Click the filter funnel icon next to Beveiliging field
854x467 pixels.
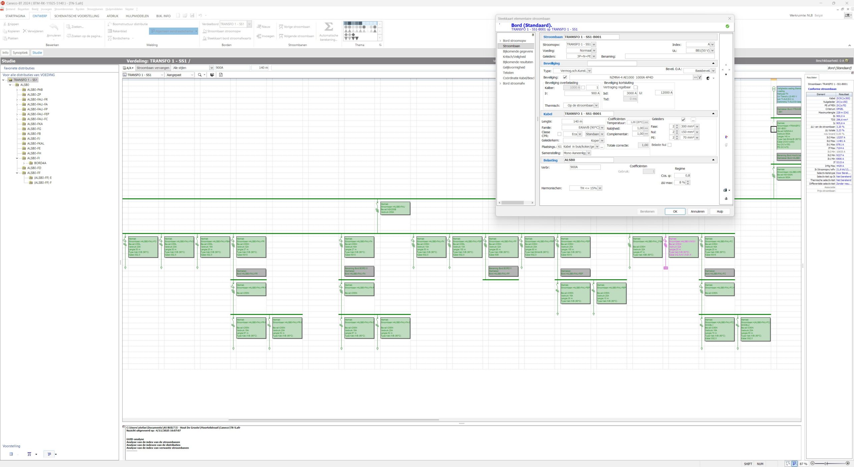[700, 77]
